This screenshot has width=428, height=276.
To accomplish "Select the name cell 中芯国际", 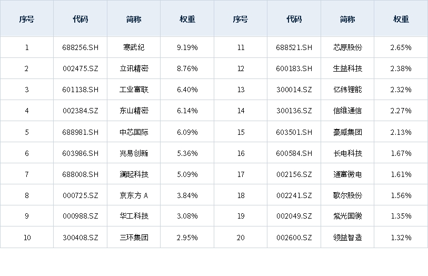I will pyautogui.click(x=134, y=132).
